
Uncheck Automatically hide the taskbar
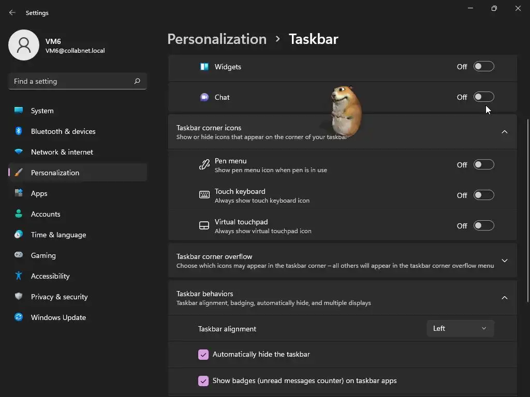(203, 355)
